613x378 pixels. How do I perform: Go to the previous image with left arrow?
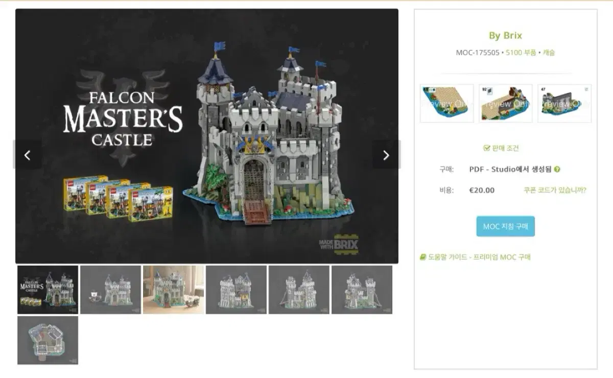[28, 155]
